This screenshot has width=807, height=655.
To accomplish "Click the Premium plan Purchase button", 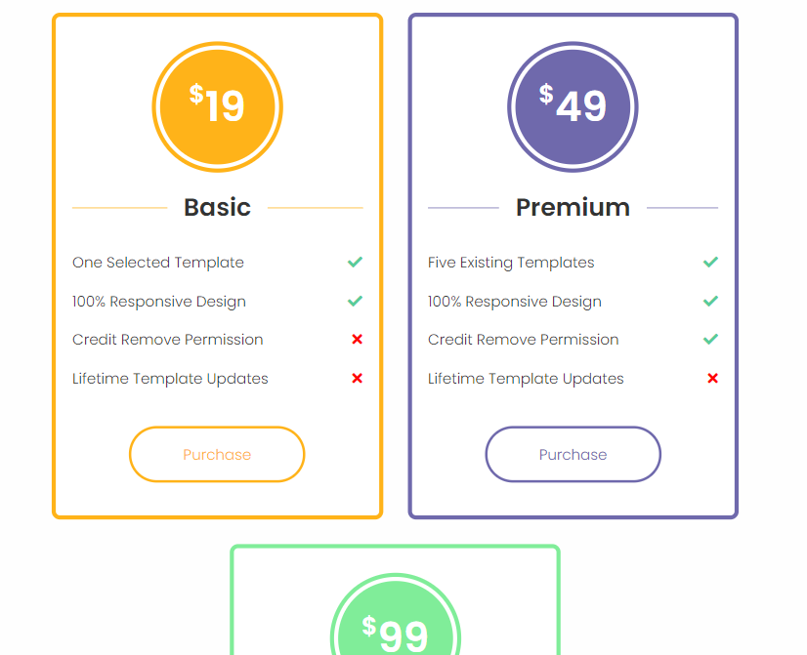I will pyautogui.click(x=573, y=454).
